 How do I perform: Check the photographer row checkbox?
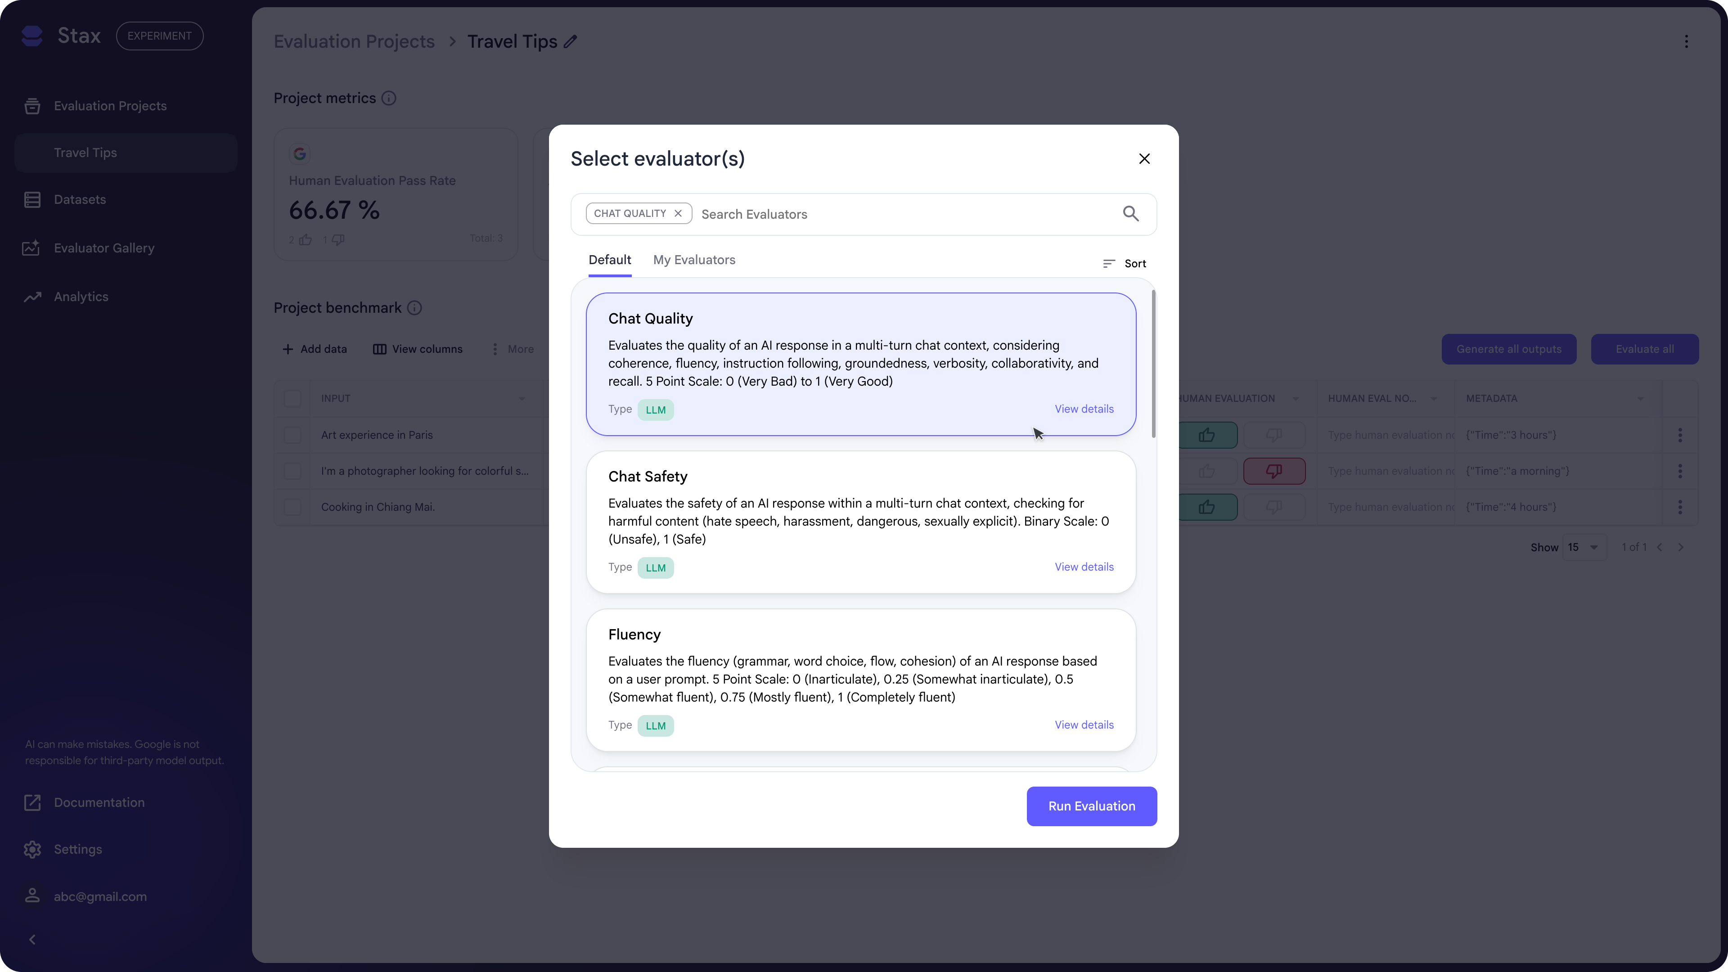pyautogui.click(x=292, y=471)
